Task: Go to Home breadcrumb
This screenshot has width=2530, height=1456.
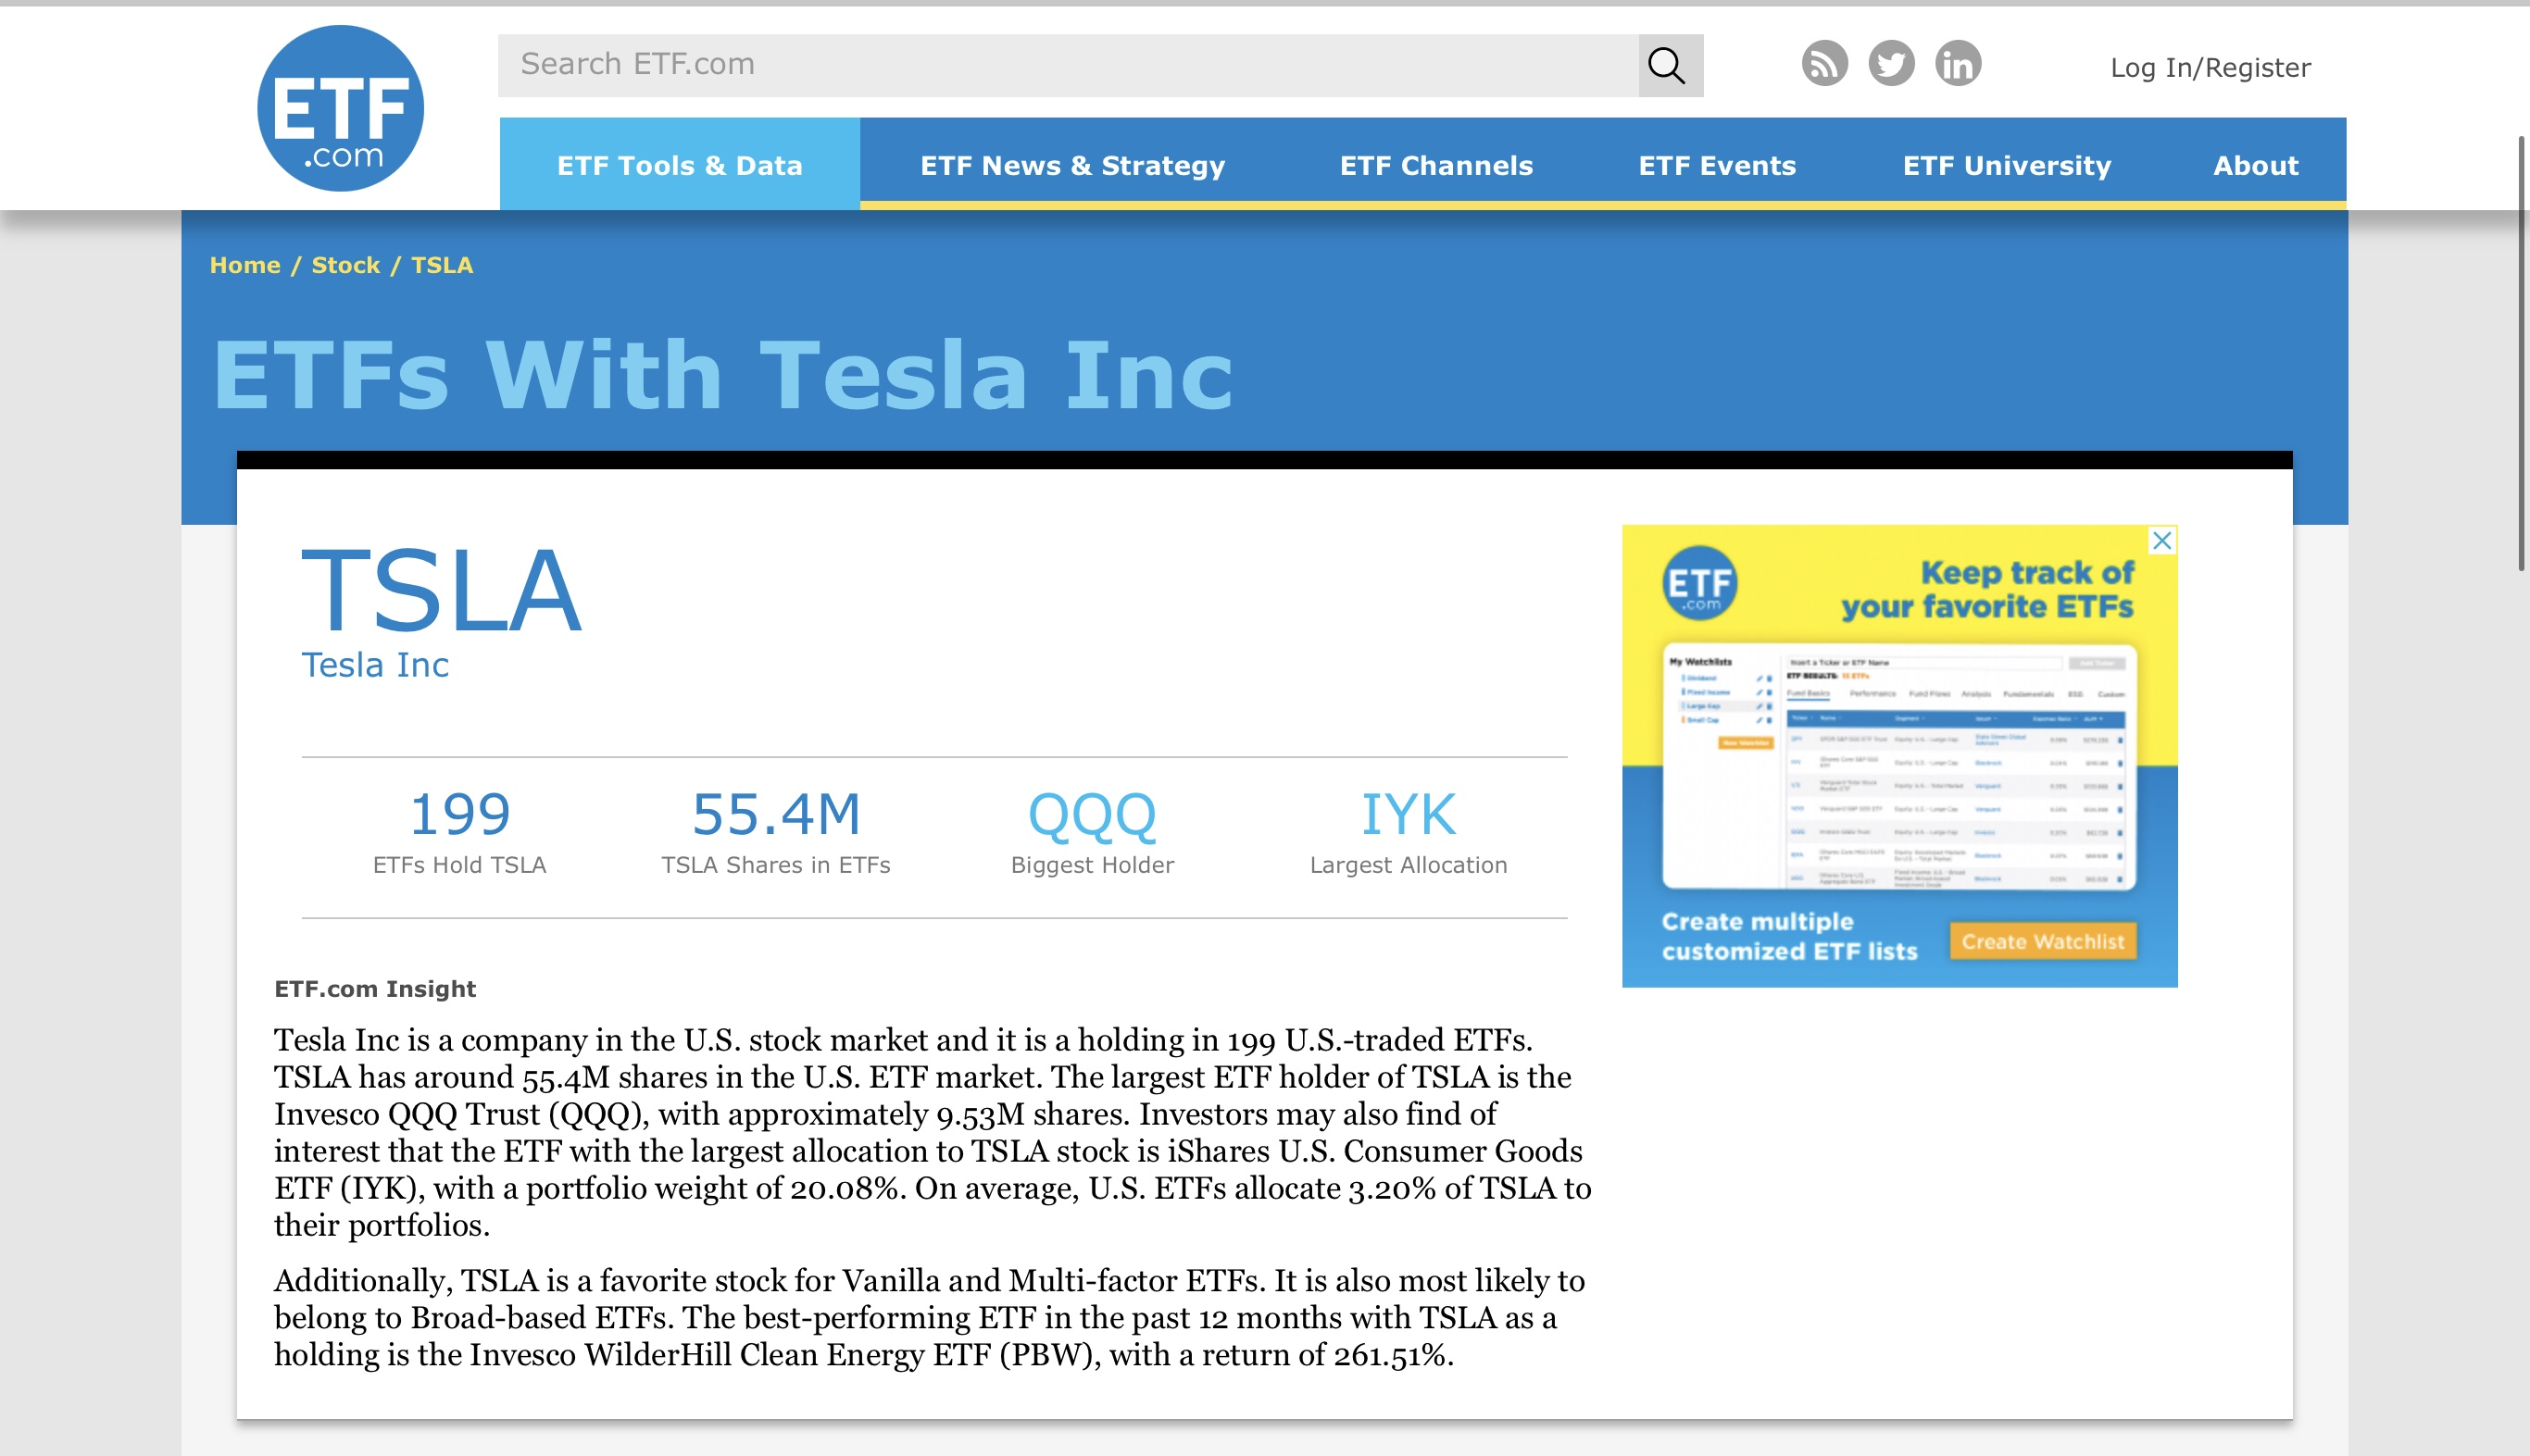Action: [x=245, y=265]
